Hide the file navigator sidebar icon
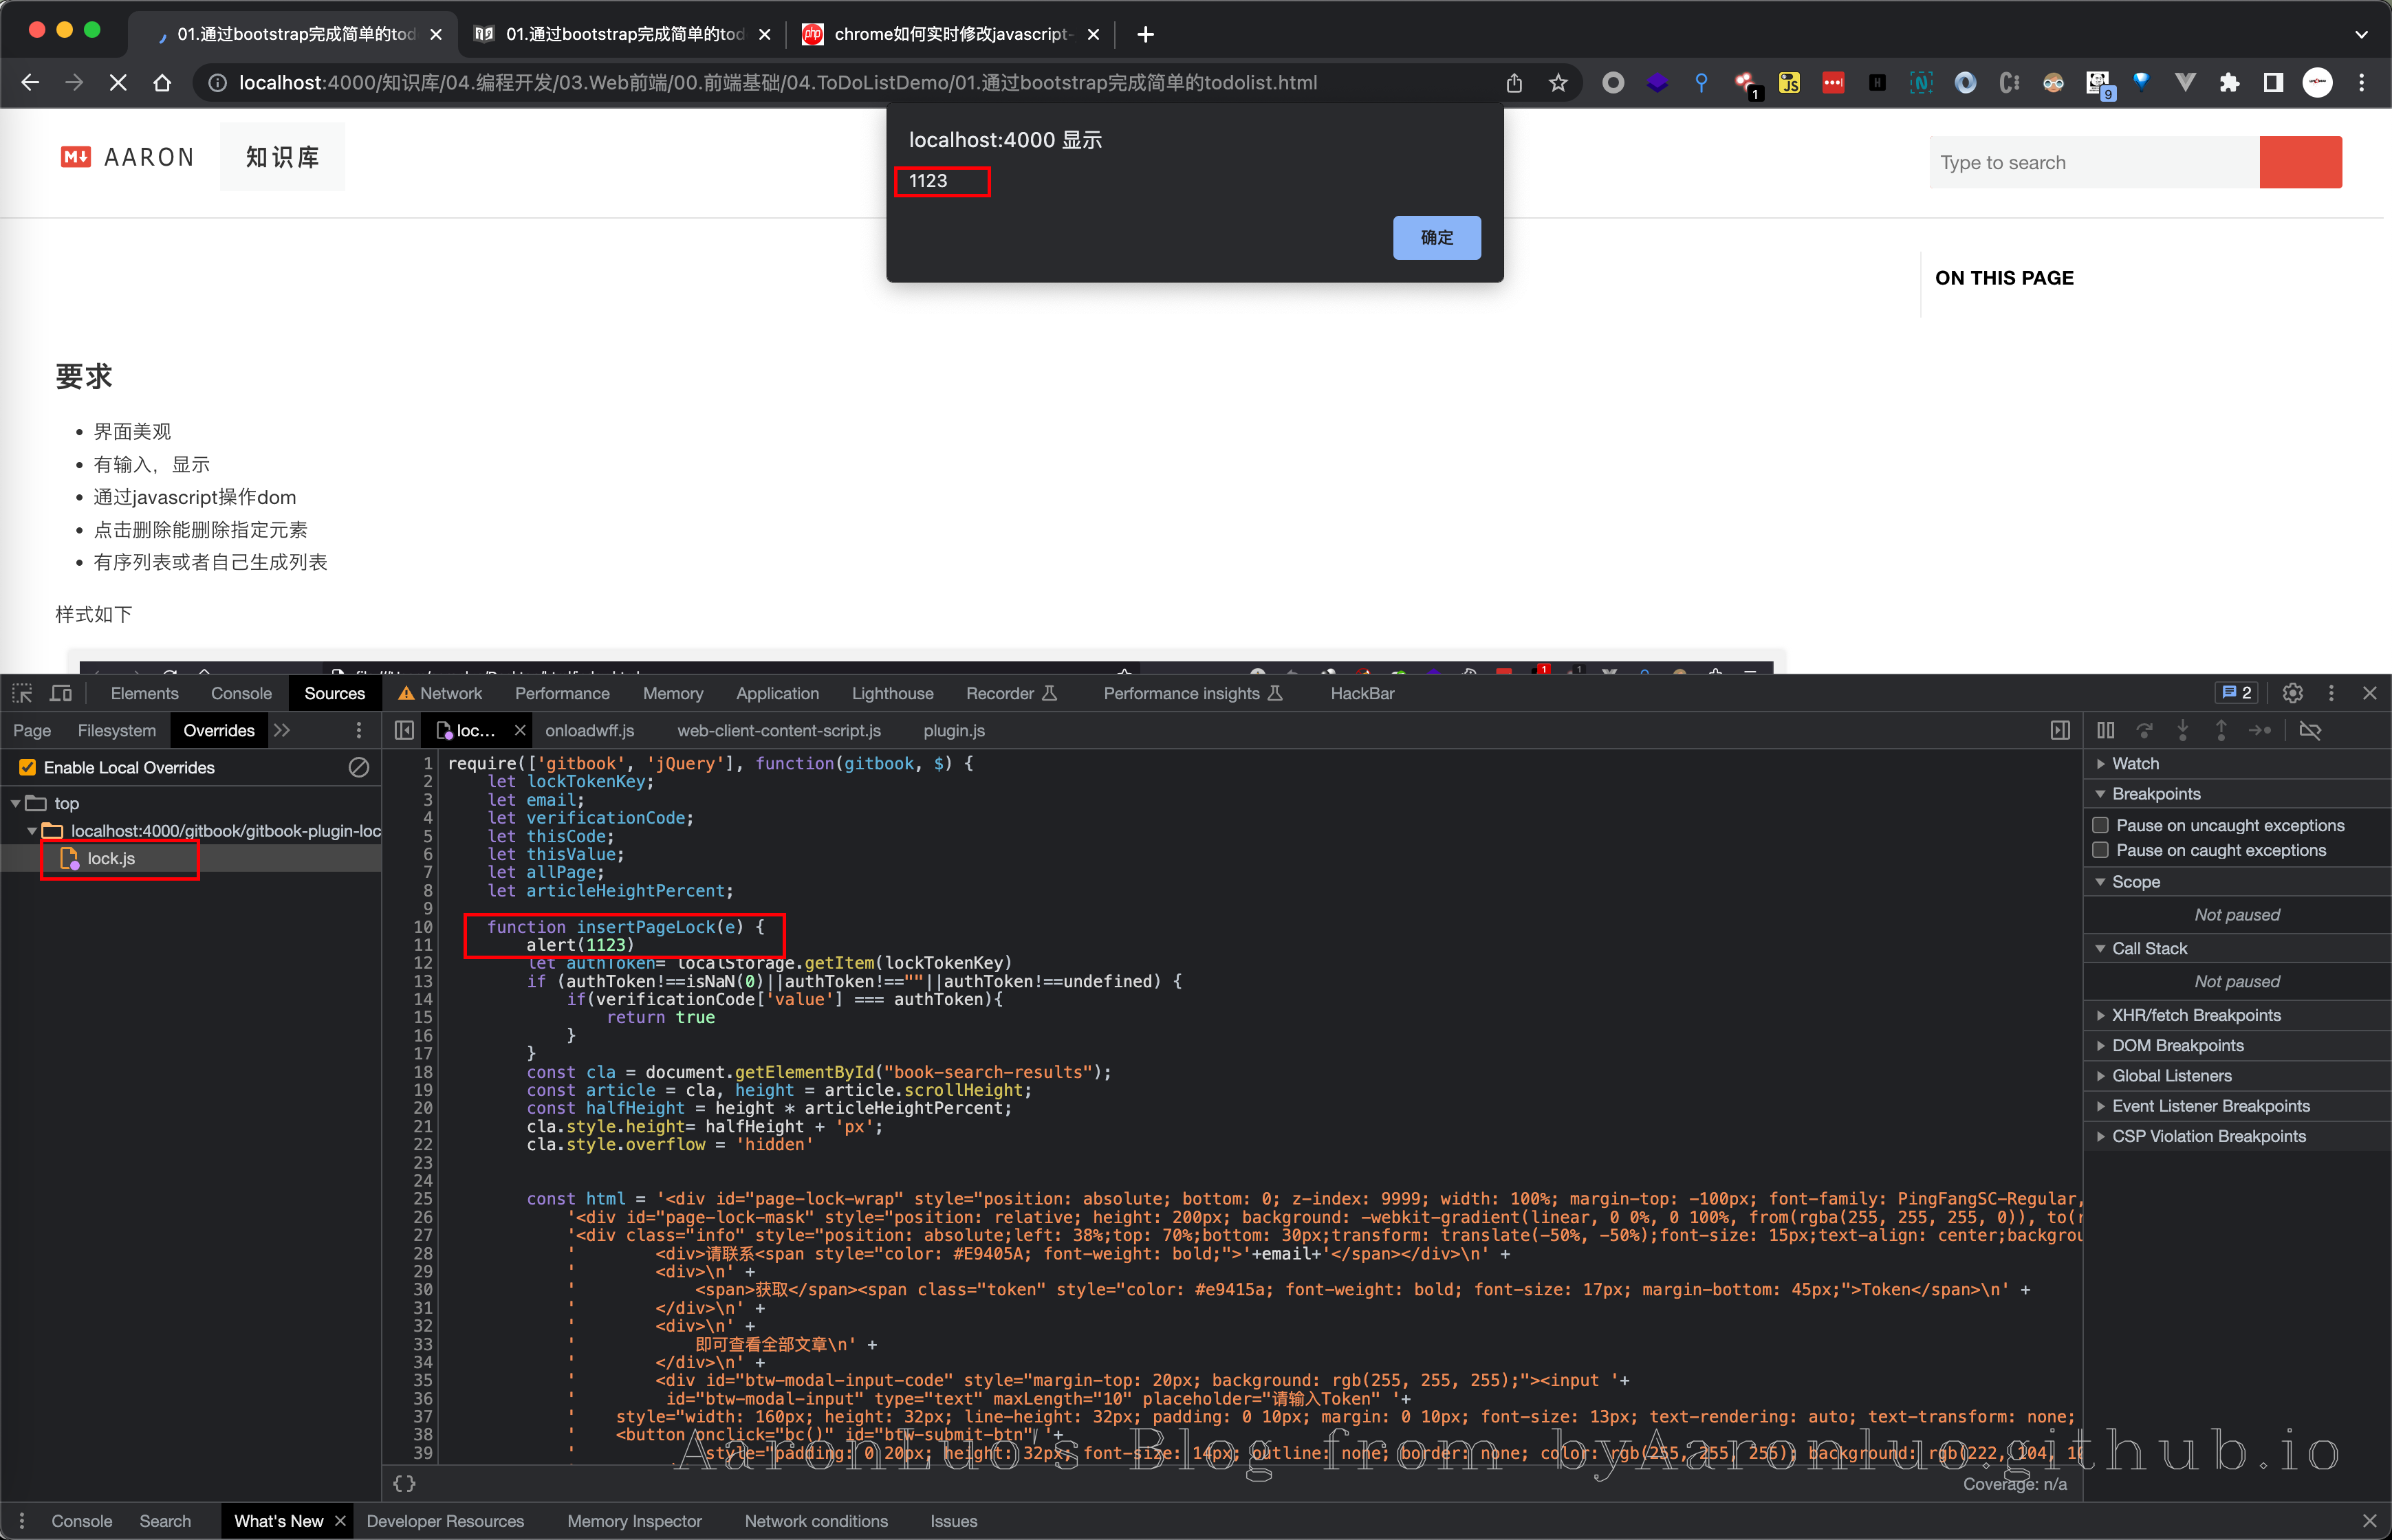This screenshot has width=2392, height=1540. click(404, 731)
